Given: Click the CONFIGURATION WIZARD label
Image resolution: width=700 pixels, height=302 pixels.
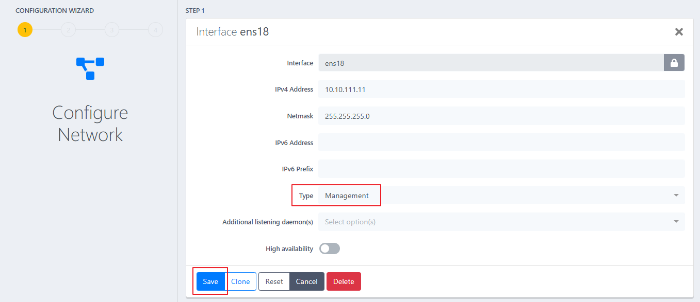Looking at the screenshot, I should (x=55, y=10).
